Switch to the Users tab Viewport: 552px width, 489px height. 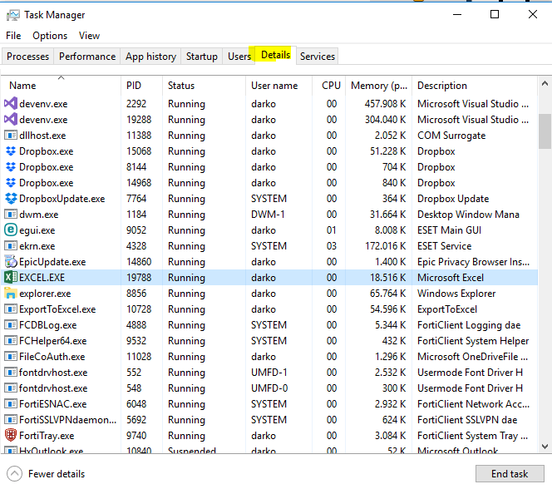(x=239, y=57)
